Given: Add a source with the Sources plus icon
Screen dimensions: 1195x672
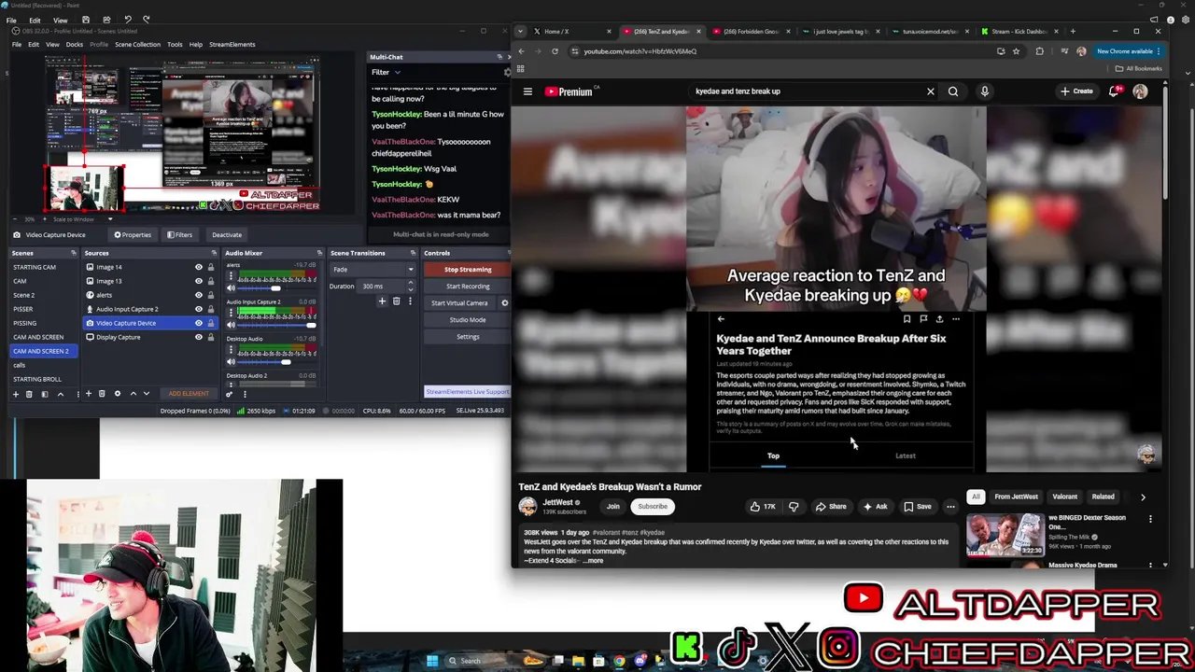Looking at the screenshot, I should (89, 394).
